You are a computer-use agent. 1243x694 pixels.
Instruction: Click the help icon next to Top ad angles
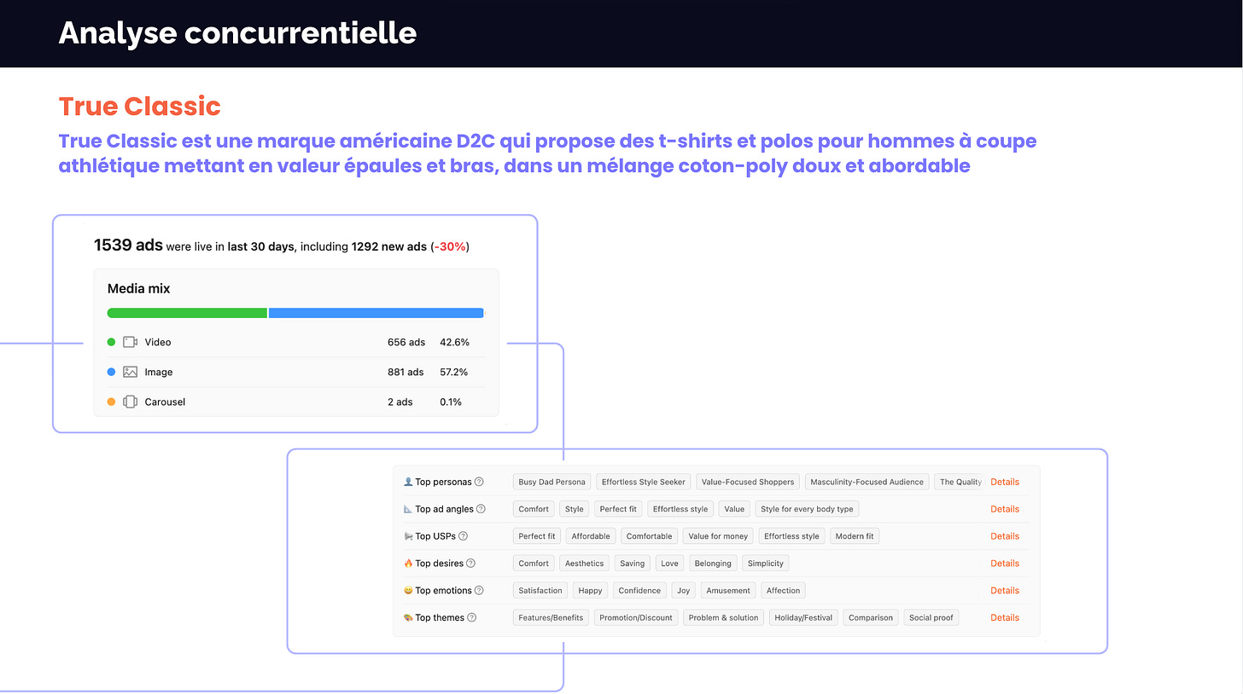(481, 509)
